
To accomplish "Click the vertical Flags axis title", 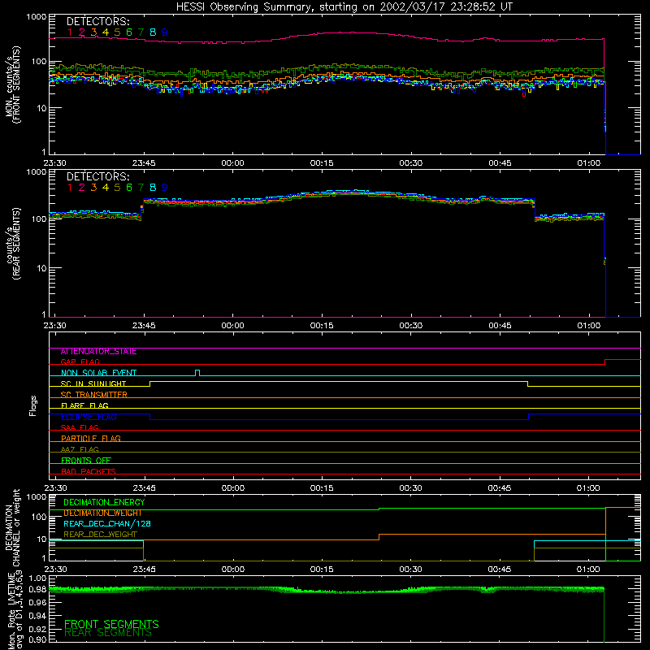I will [x=33, y=405].
